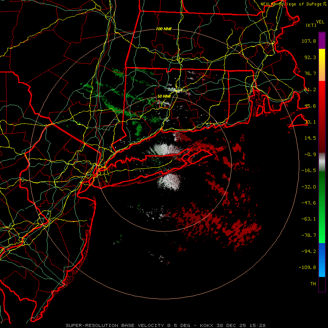
Task: Click the Super-Resolution Base Velocity footer caption
Action: point(165,325)
